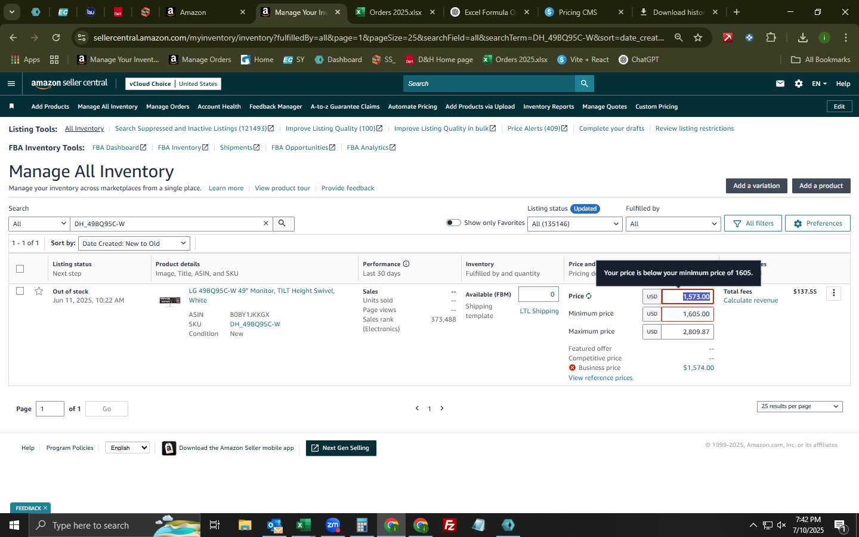
Task: Click the info icon beside Performance
Action: point(406,264)
